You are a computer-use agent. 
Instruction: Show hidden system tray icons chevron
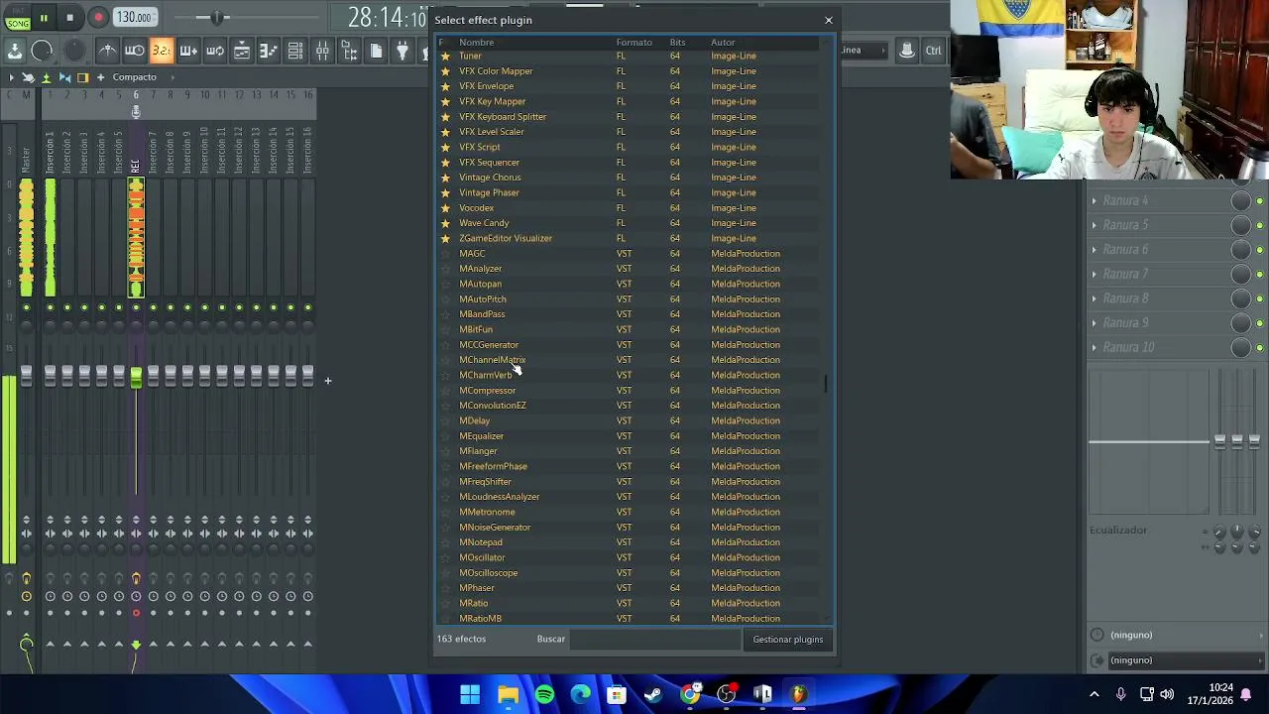click(1095, 694)
